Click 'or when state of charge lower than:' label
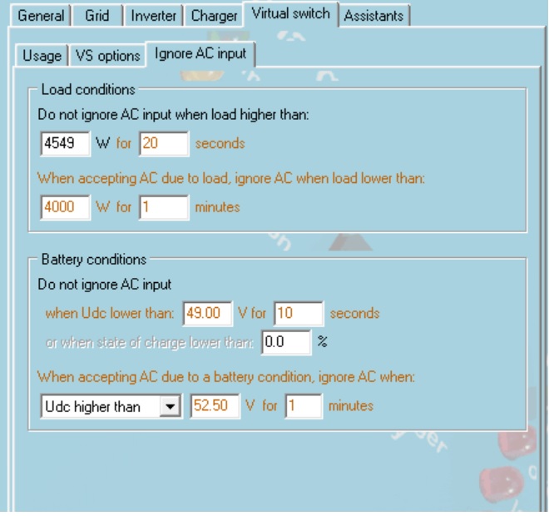Screen dimensions: 549x516 point(150,342)
